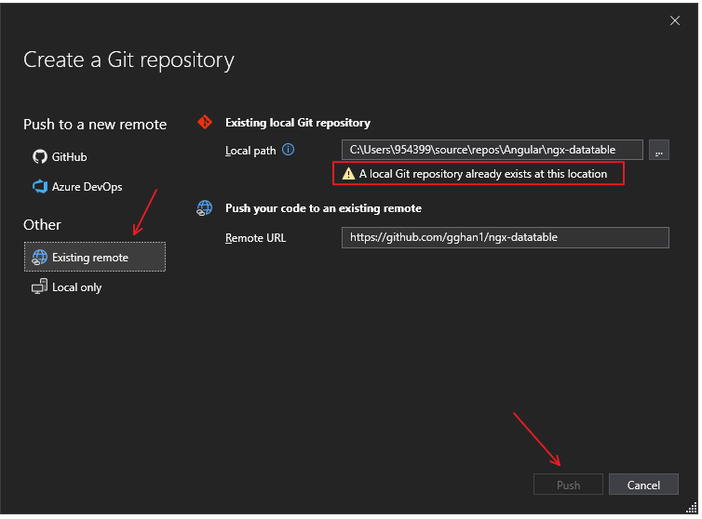
Task: Click the Cancel button
Action: pyautogui.click(x=643, y=485)
